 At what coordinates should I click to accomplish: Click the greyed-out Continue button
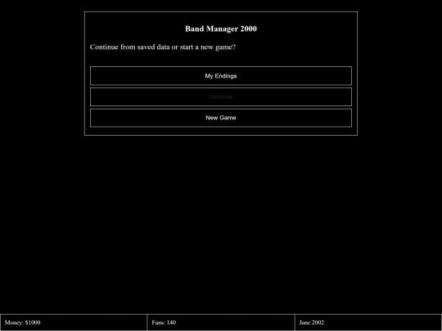click(221, 96)
